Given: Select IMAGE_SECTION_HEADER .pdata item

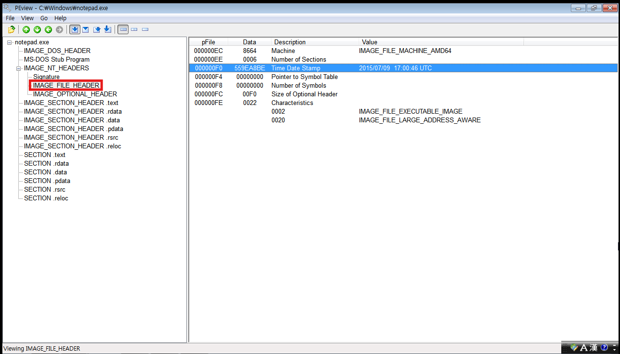Looking at the screenshot, I should point(74,129).
